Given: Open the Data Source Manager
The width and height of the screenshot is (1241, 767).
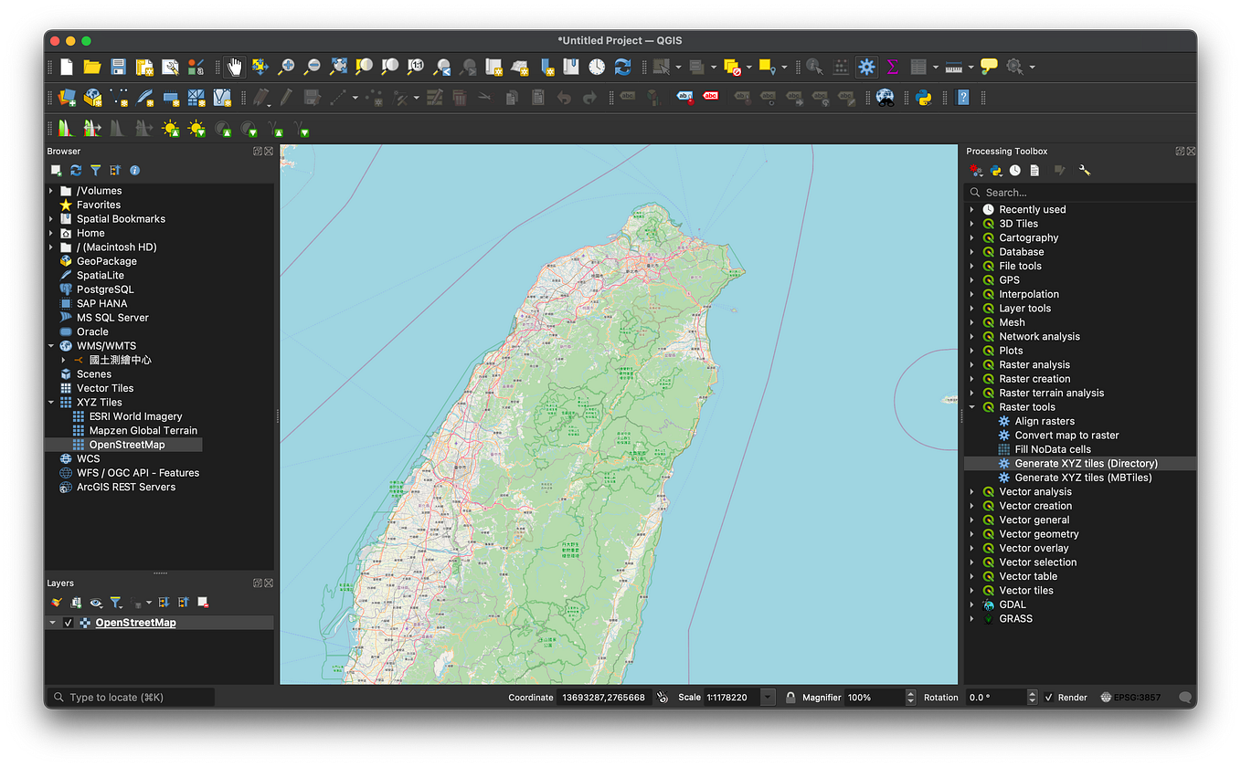Looking at the screenshot, I should click(65, 97).
